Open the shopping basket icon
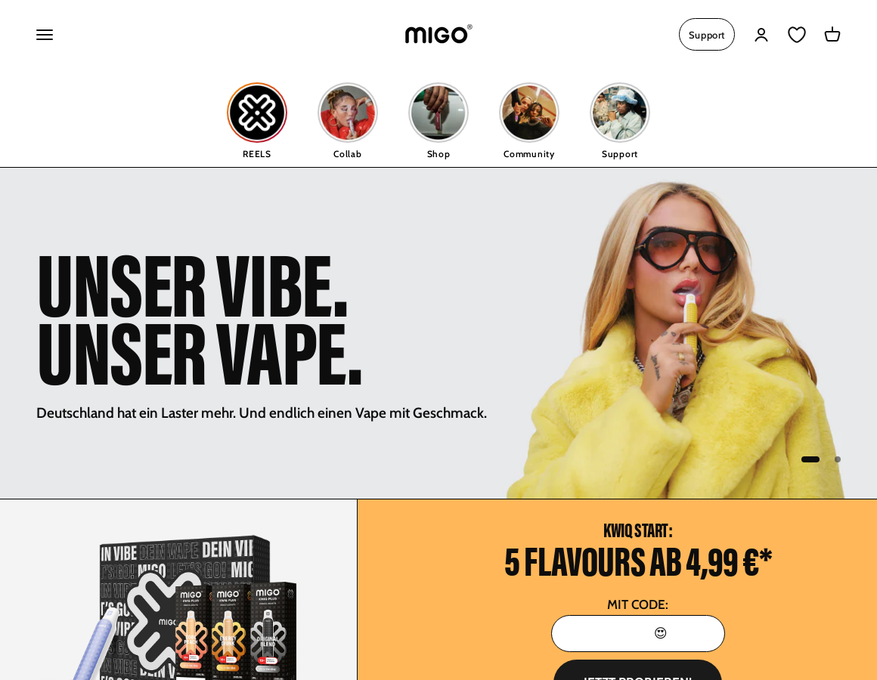Image resolution: width=877 pixels, height=680 pixels. pos(832,35)
